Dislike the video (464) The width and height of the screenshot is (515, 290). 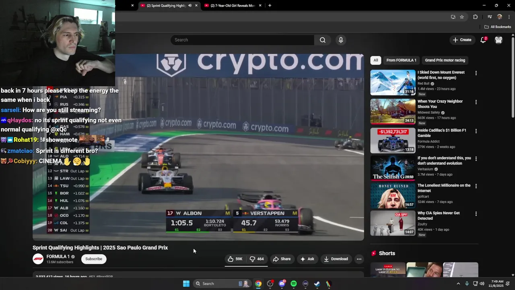[257, 259]
